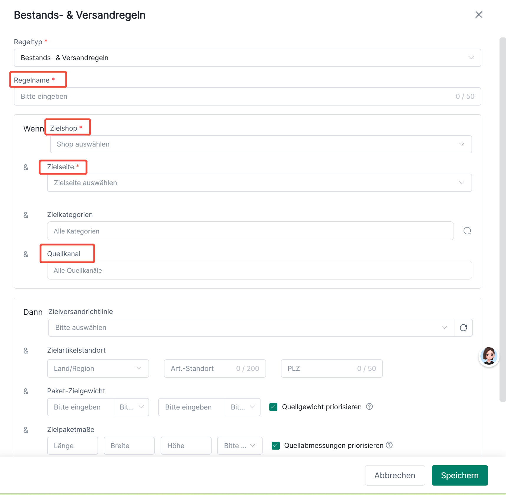506x495 pixels.
Task: Uncheck Quellabmessungen priorisieren checkbox
Action: (x=276, y=445)
